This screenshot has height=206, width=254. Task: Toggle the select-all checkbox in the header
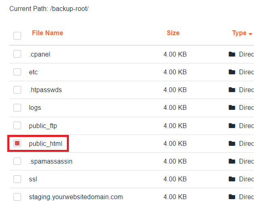17,36
